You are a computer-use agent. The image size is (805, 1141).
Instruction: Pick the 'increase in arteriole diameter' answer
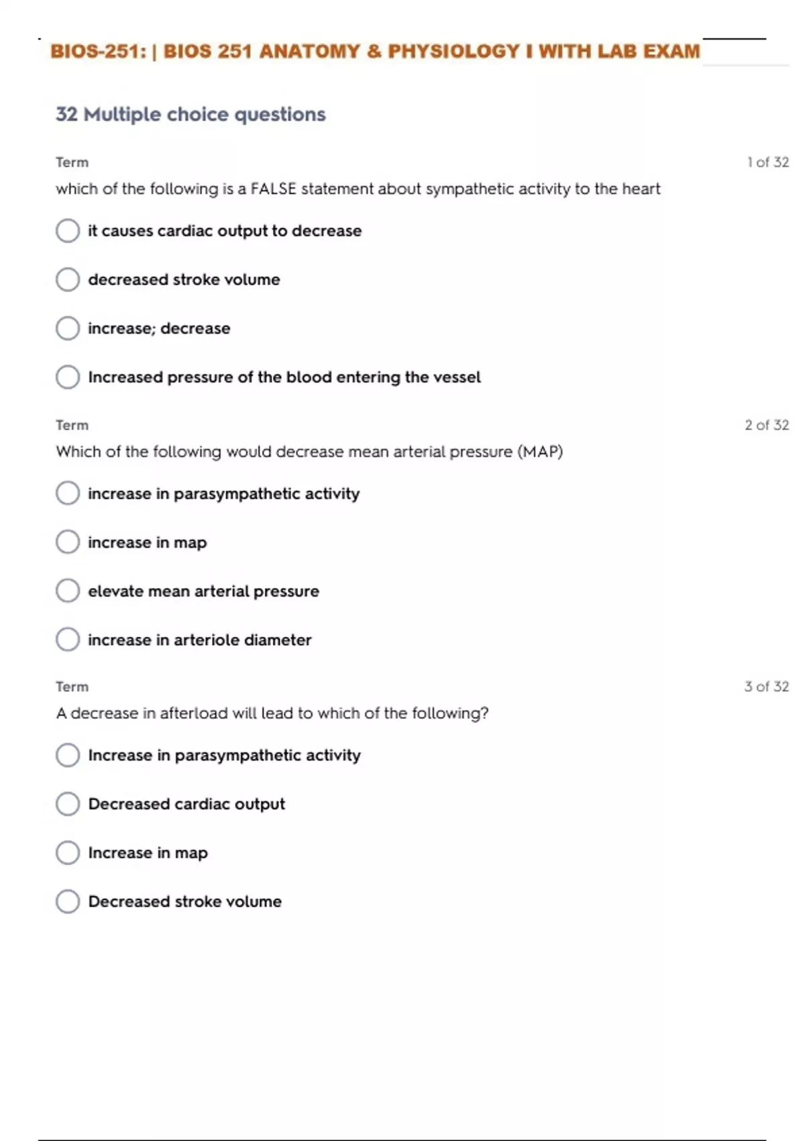(x=68, y=640)
